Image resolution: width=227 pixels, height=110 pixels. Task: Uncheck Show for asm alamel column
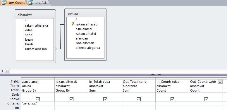pos(38,99)
